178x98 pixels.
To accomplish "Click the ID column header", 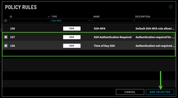I will coord(11,17).
